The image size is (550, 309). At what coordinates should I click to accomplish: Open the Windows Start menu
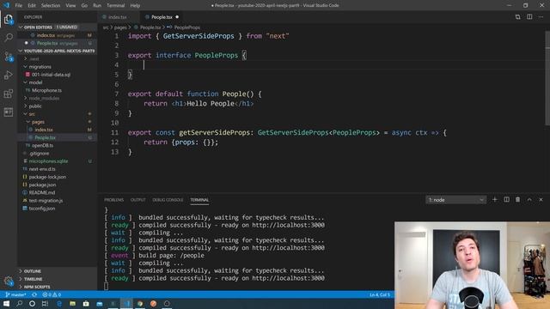click(x=6, y=303)
